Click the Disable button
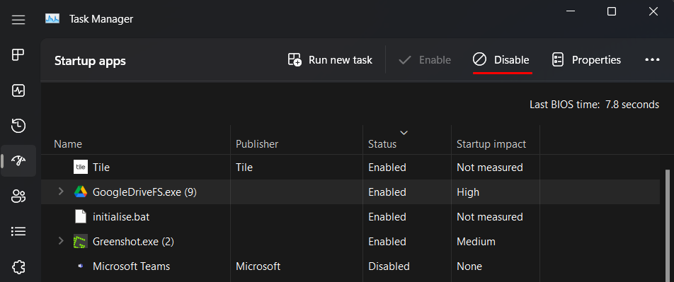 point(501,60)
